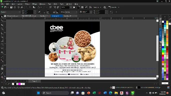Image resolution: width=171 pixels, height=96 pixels.
Task: Open the Effects menu
Action: (35, 4)
